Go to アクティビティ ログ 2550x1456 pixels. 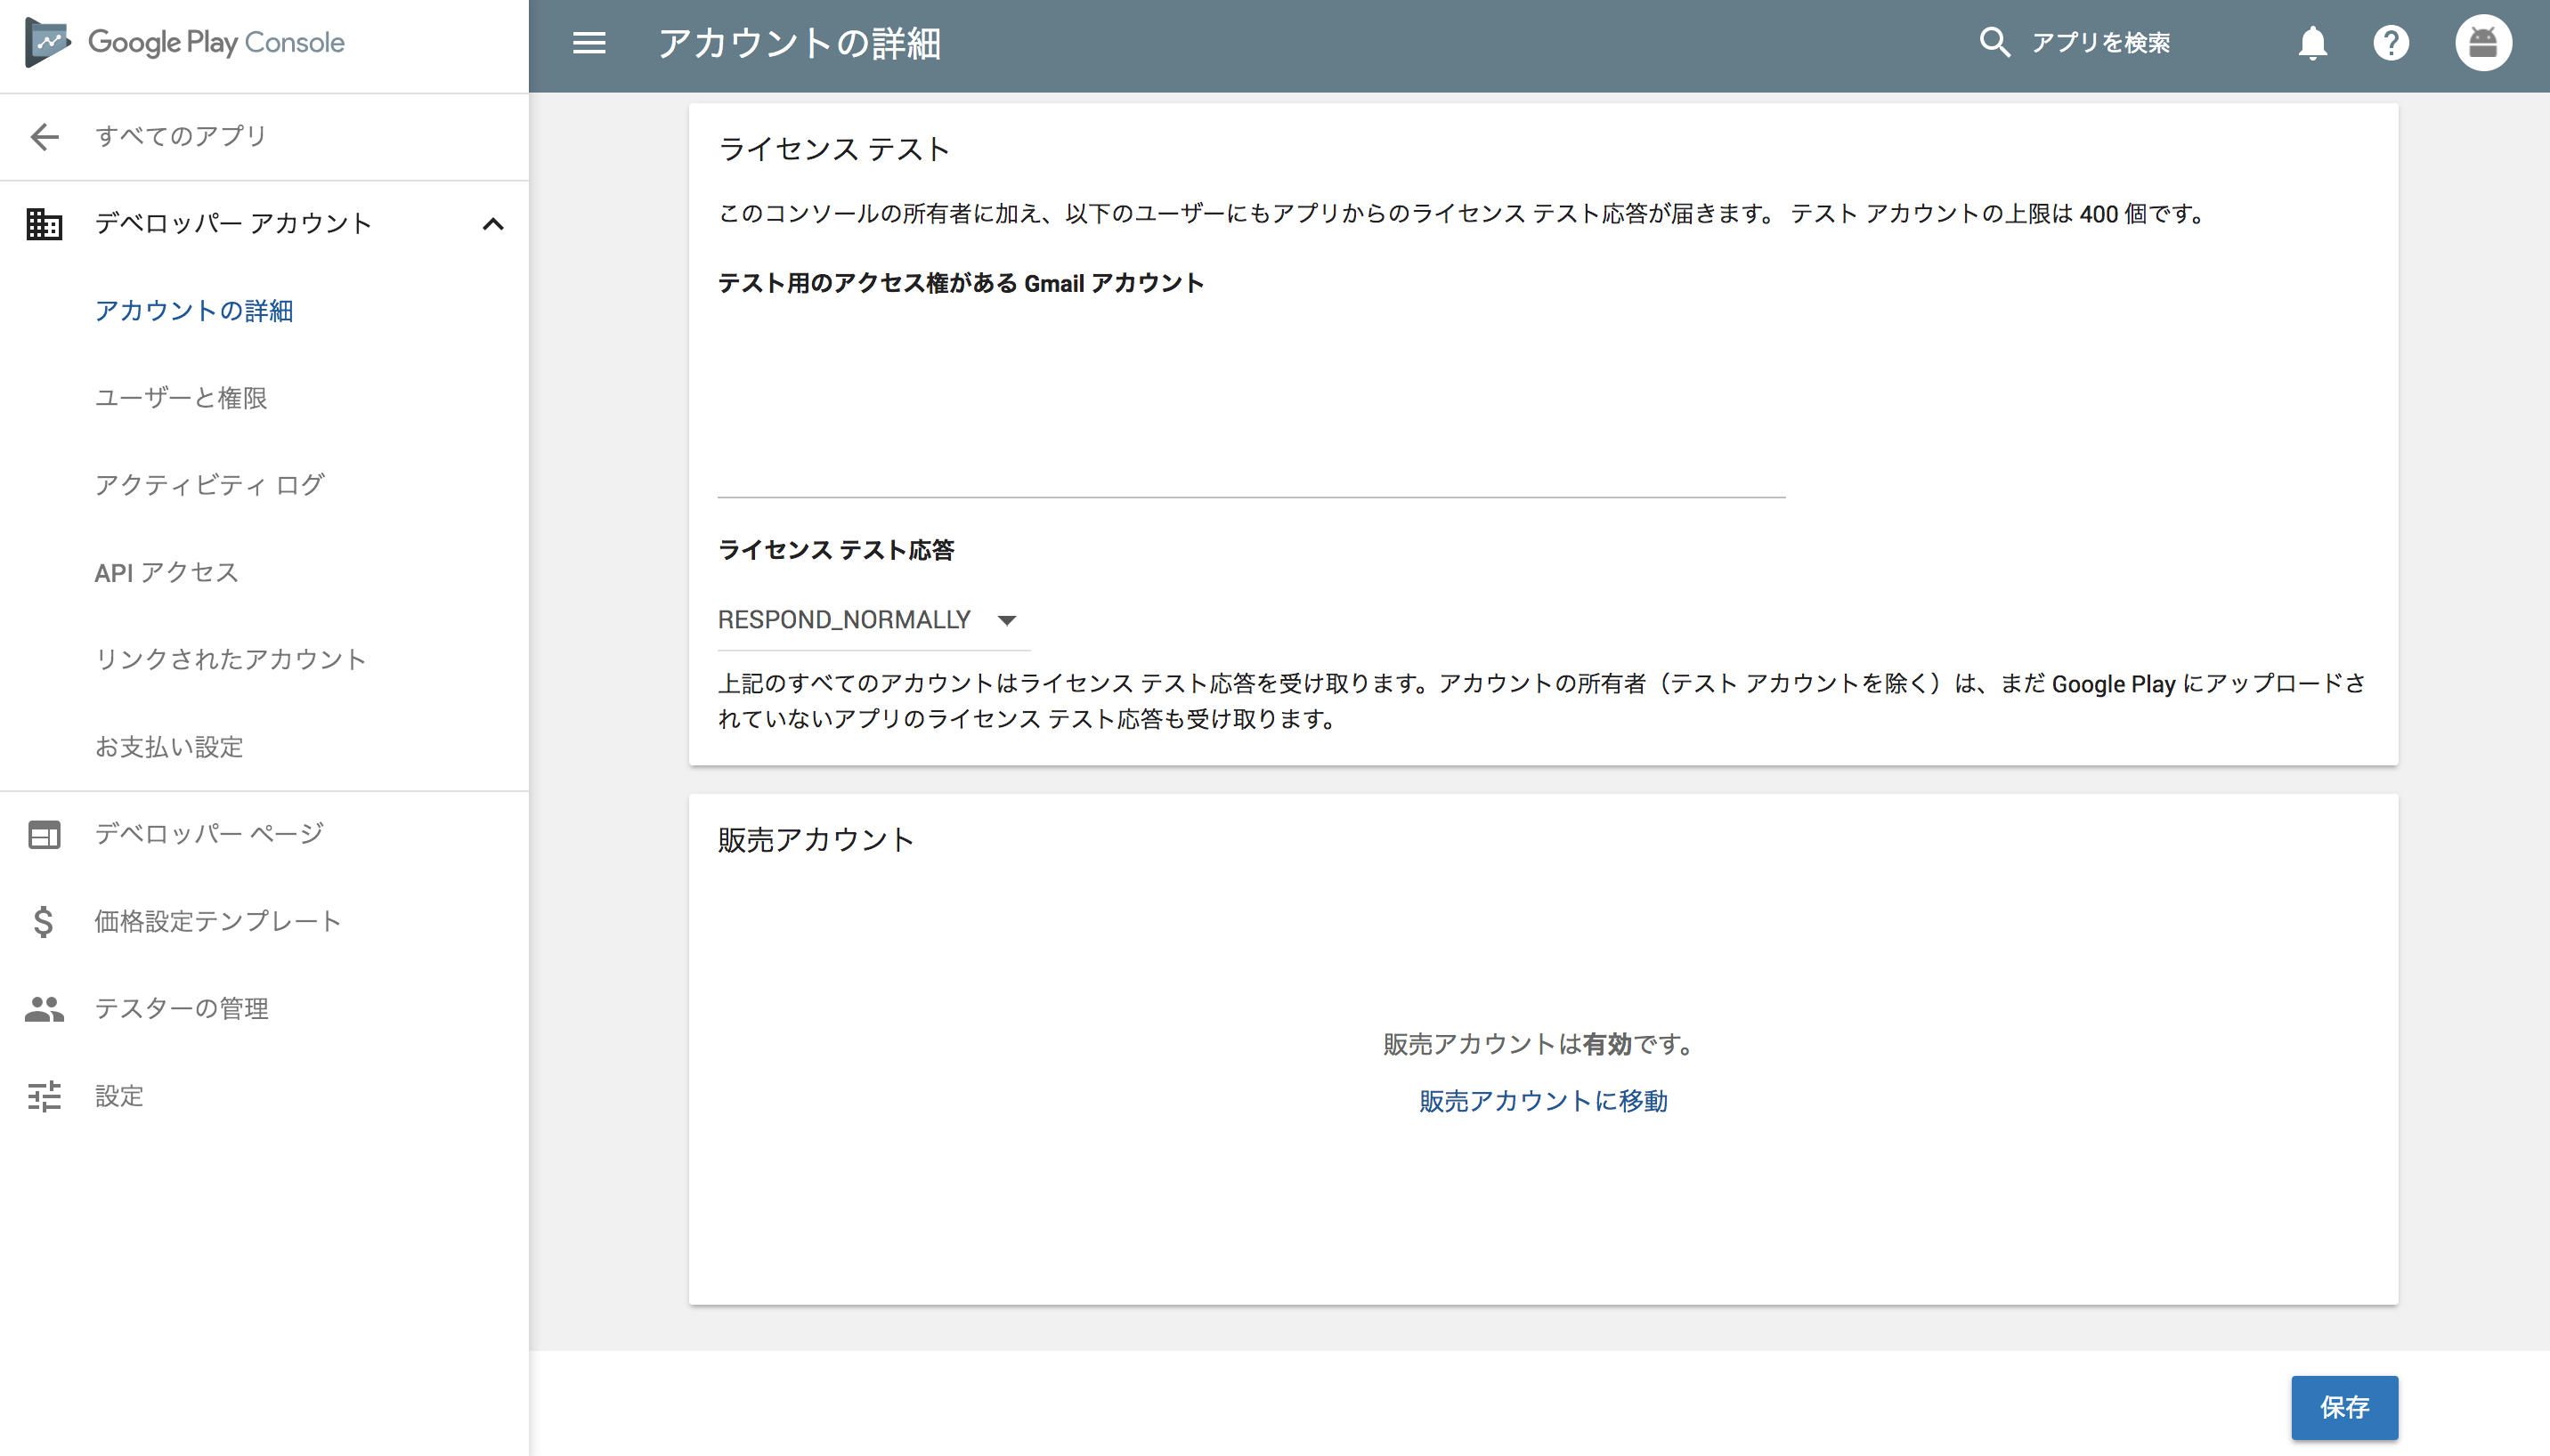(x=210, y=485)
